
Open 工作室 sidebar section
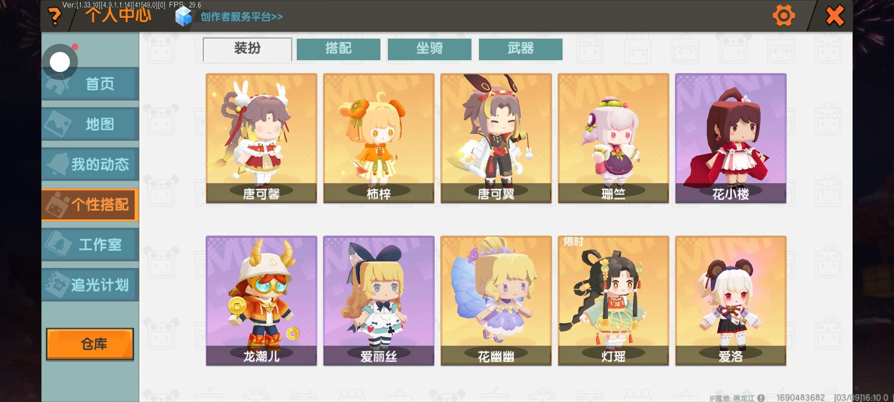(90, 245)
